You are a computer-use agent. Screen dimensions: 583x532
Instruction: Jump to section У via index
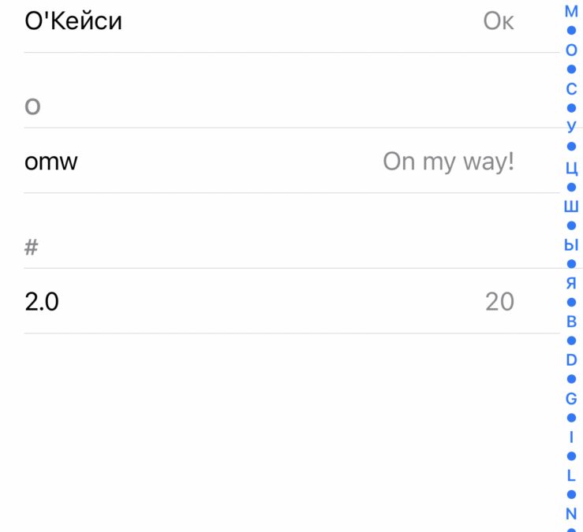pyautogui.click(x=571, y=127)
